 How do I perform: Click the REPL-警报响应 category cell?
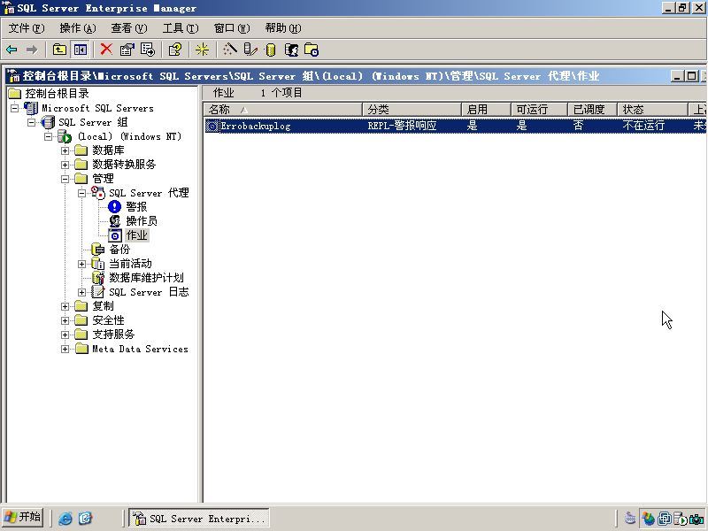click(x=402, y=126)
